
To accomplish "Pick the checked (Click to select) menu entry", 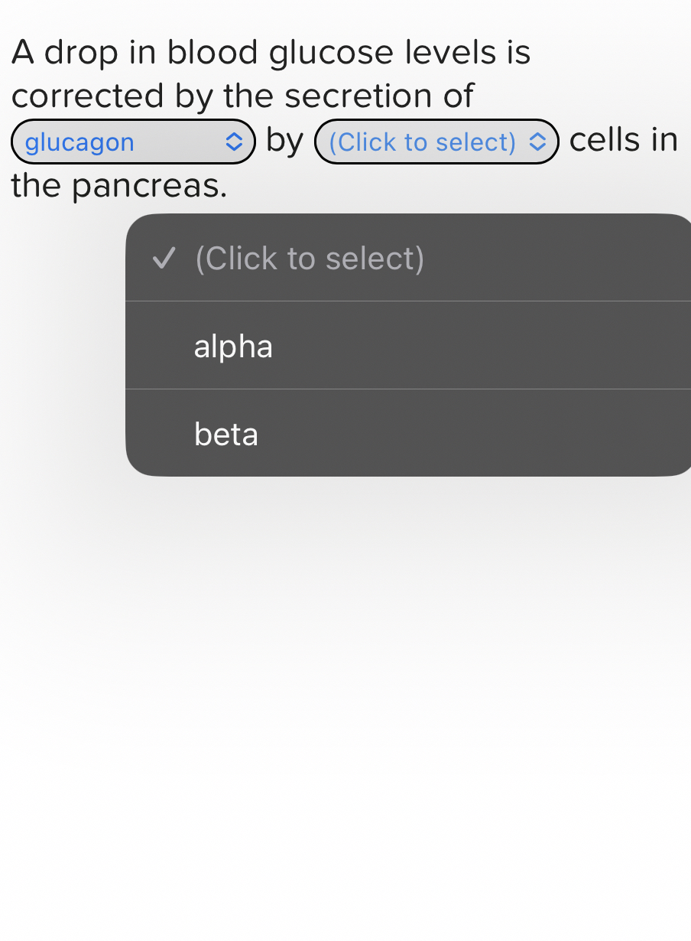I will 309,259.
